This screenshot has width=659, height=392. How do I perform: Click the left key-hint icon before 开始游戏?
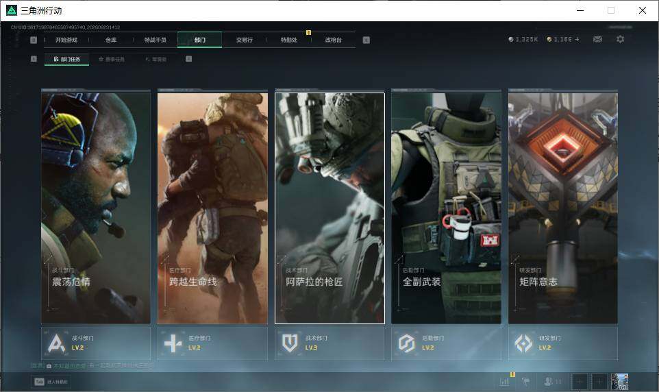34,40
